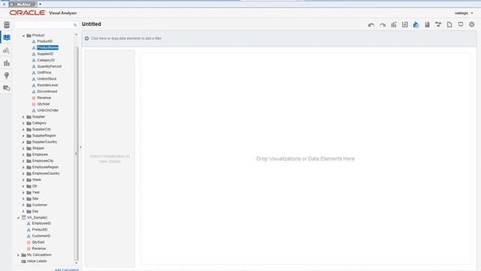Screen dimensions: 481x271
Task: Click the scroll-up arrow of the data panel
Action: [77, 35]
